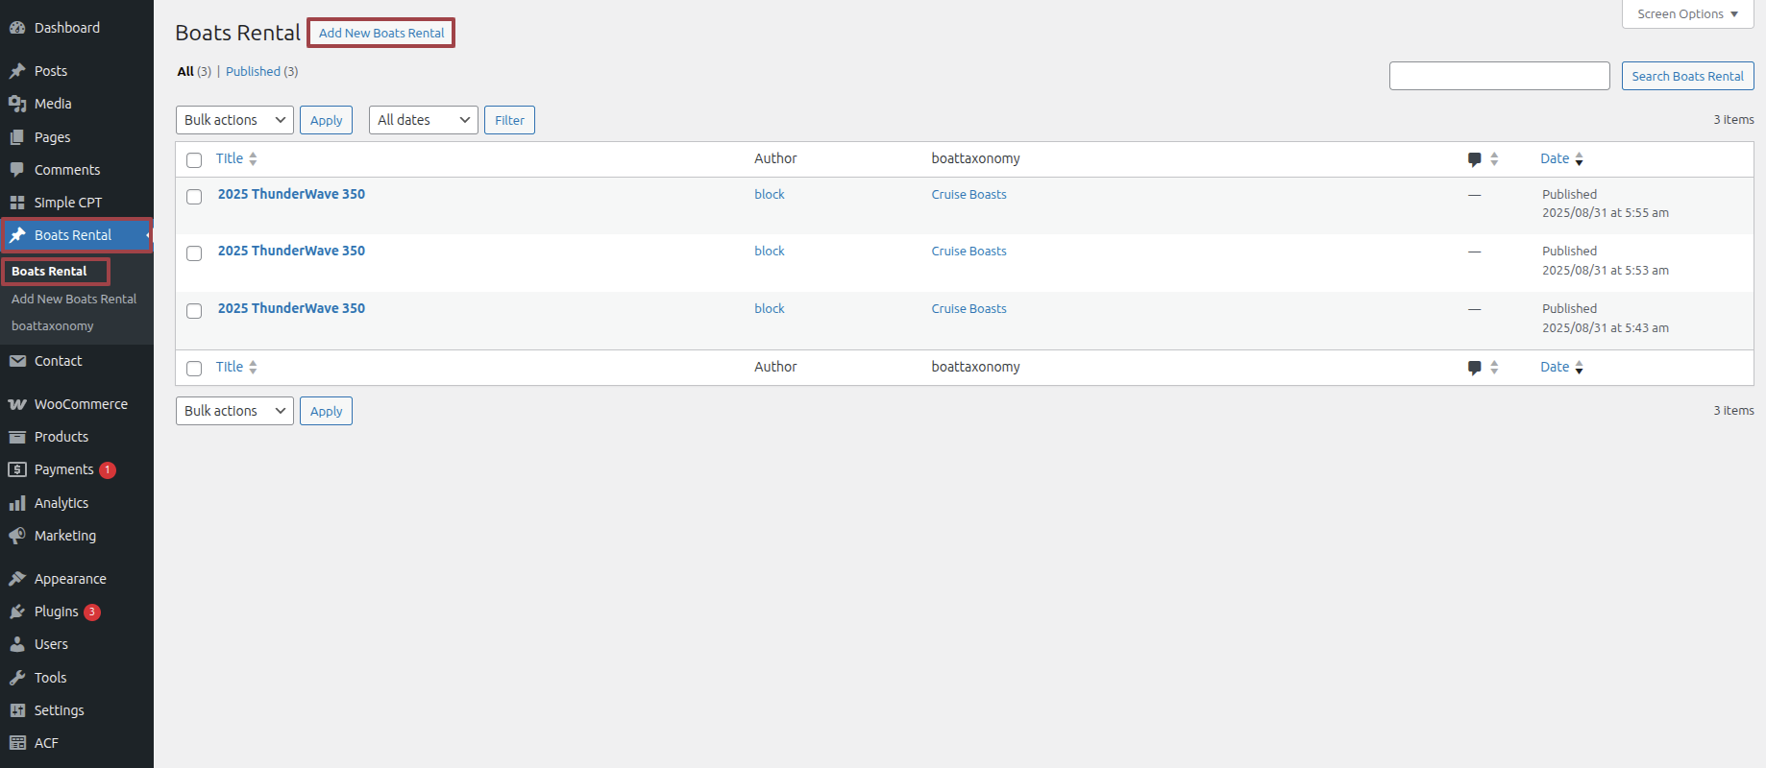This screenshot has width=1766, height=768.
Task: Open the top Bulk actions dropdown
Action: tap(234, 120)
